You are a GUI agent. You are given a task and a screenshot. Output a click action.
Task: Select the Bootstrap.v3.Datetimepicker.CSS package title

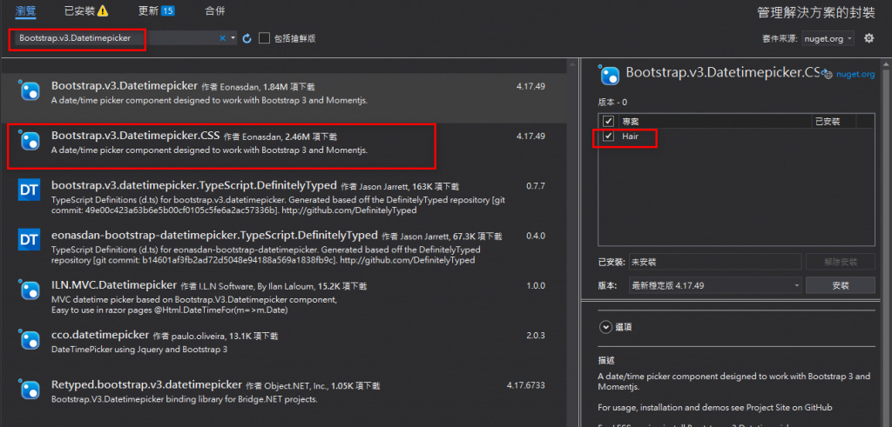135,136
